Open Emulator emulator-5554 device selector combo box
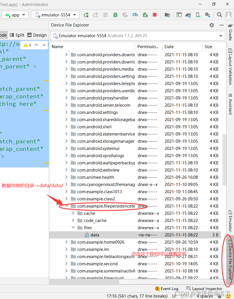Image resolution: width=234 pixels, height=299 pixels. click(x=137, y=36)
